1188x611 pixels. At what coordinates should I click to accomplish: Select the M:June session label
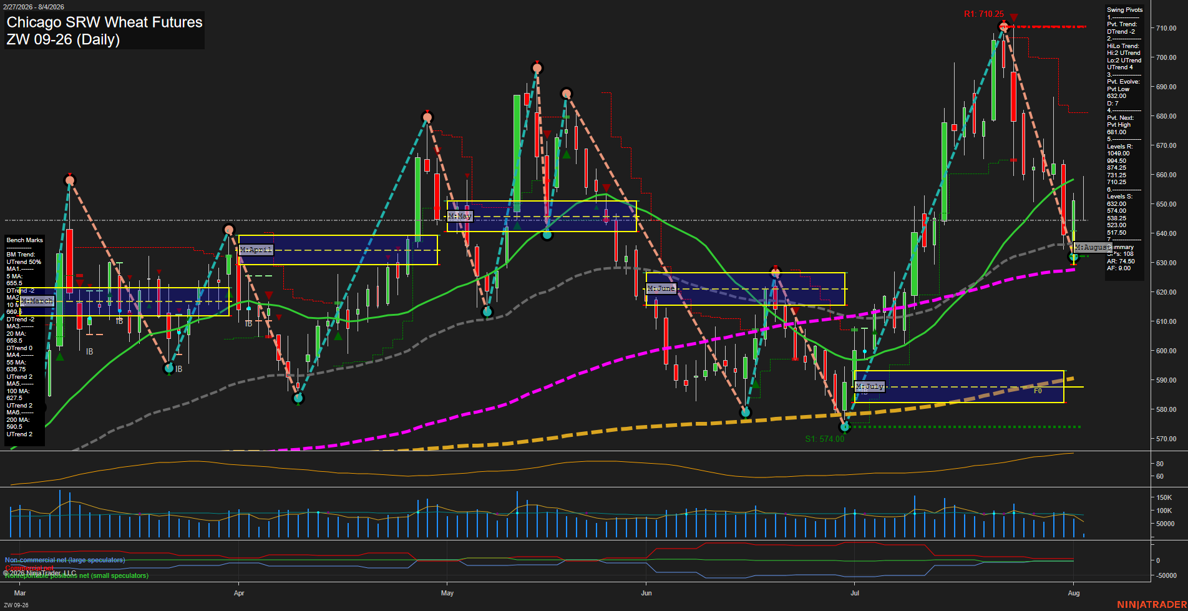tap(661, 288)
